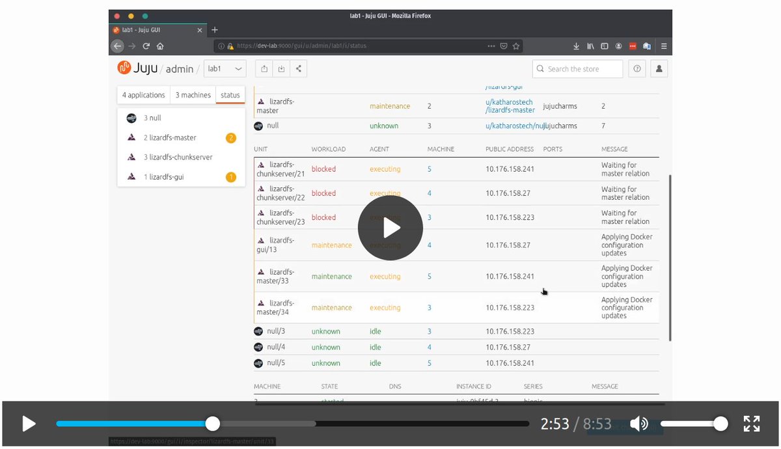Screen dimensions: 781x449
Task: Click 'Waiting for master relation' on chunkserver/22
Action: pos(625,193)
